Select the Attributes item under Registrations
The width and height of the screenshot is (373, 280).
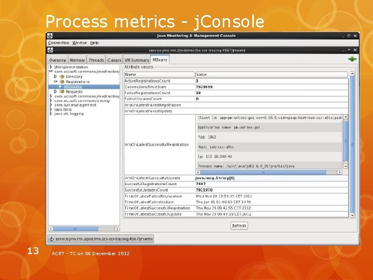coord(73,87)
